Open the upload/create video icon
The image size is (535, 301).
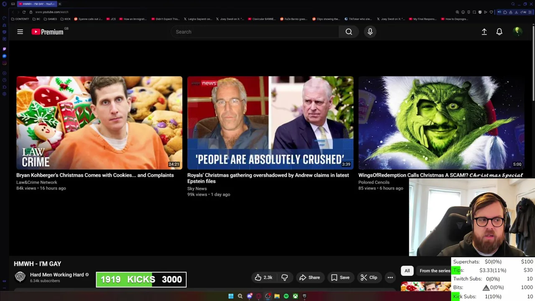coord(484,32)
